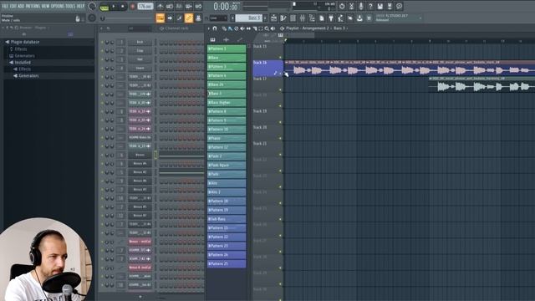Select the Paint brush tool in Playlist toolbar
Image resolution: width=535 pixels, height=301 pixels.
coord(231,28)
